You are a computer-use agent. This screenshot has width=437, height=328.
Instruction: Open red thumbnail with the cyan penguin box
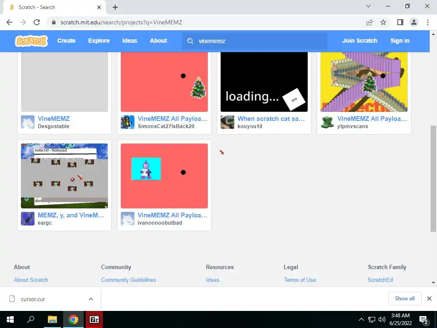pyautogui.click(x=164, y=176)
